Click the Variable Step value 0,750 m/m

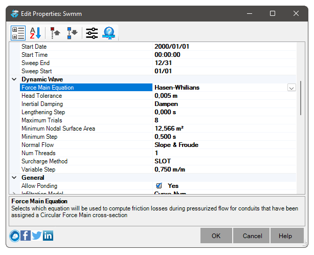click(170, 169)
